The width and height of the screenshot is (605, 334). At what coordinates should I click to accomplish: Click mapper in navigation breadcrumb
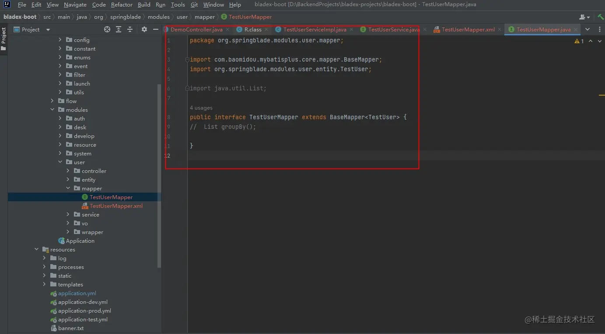point(205,17)
